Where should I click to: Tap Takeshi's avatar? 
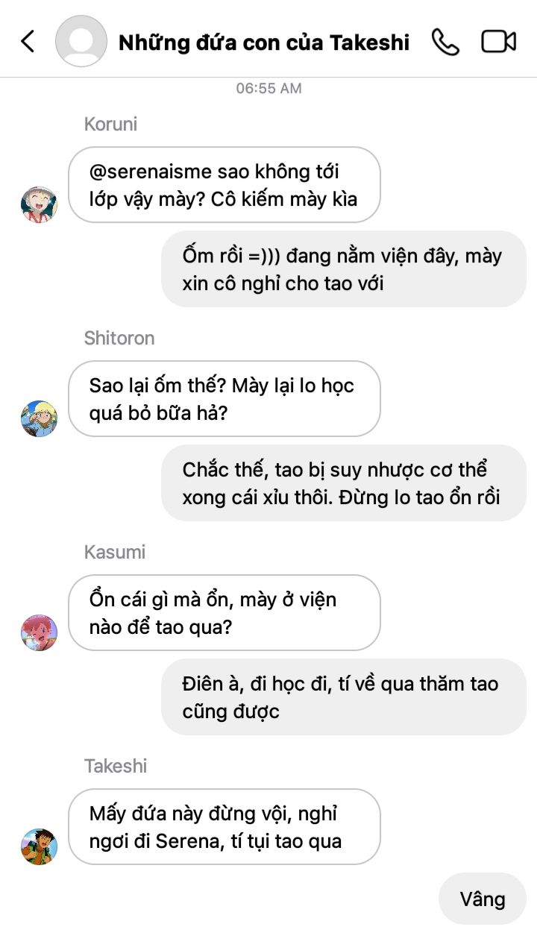(39, 846)
